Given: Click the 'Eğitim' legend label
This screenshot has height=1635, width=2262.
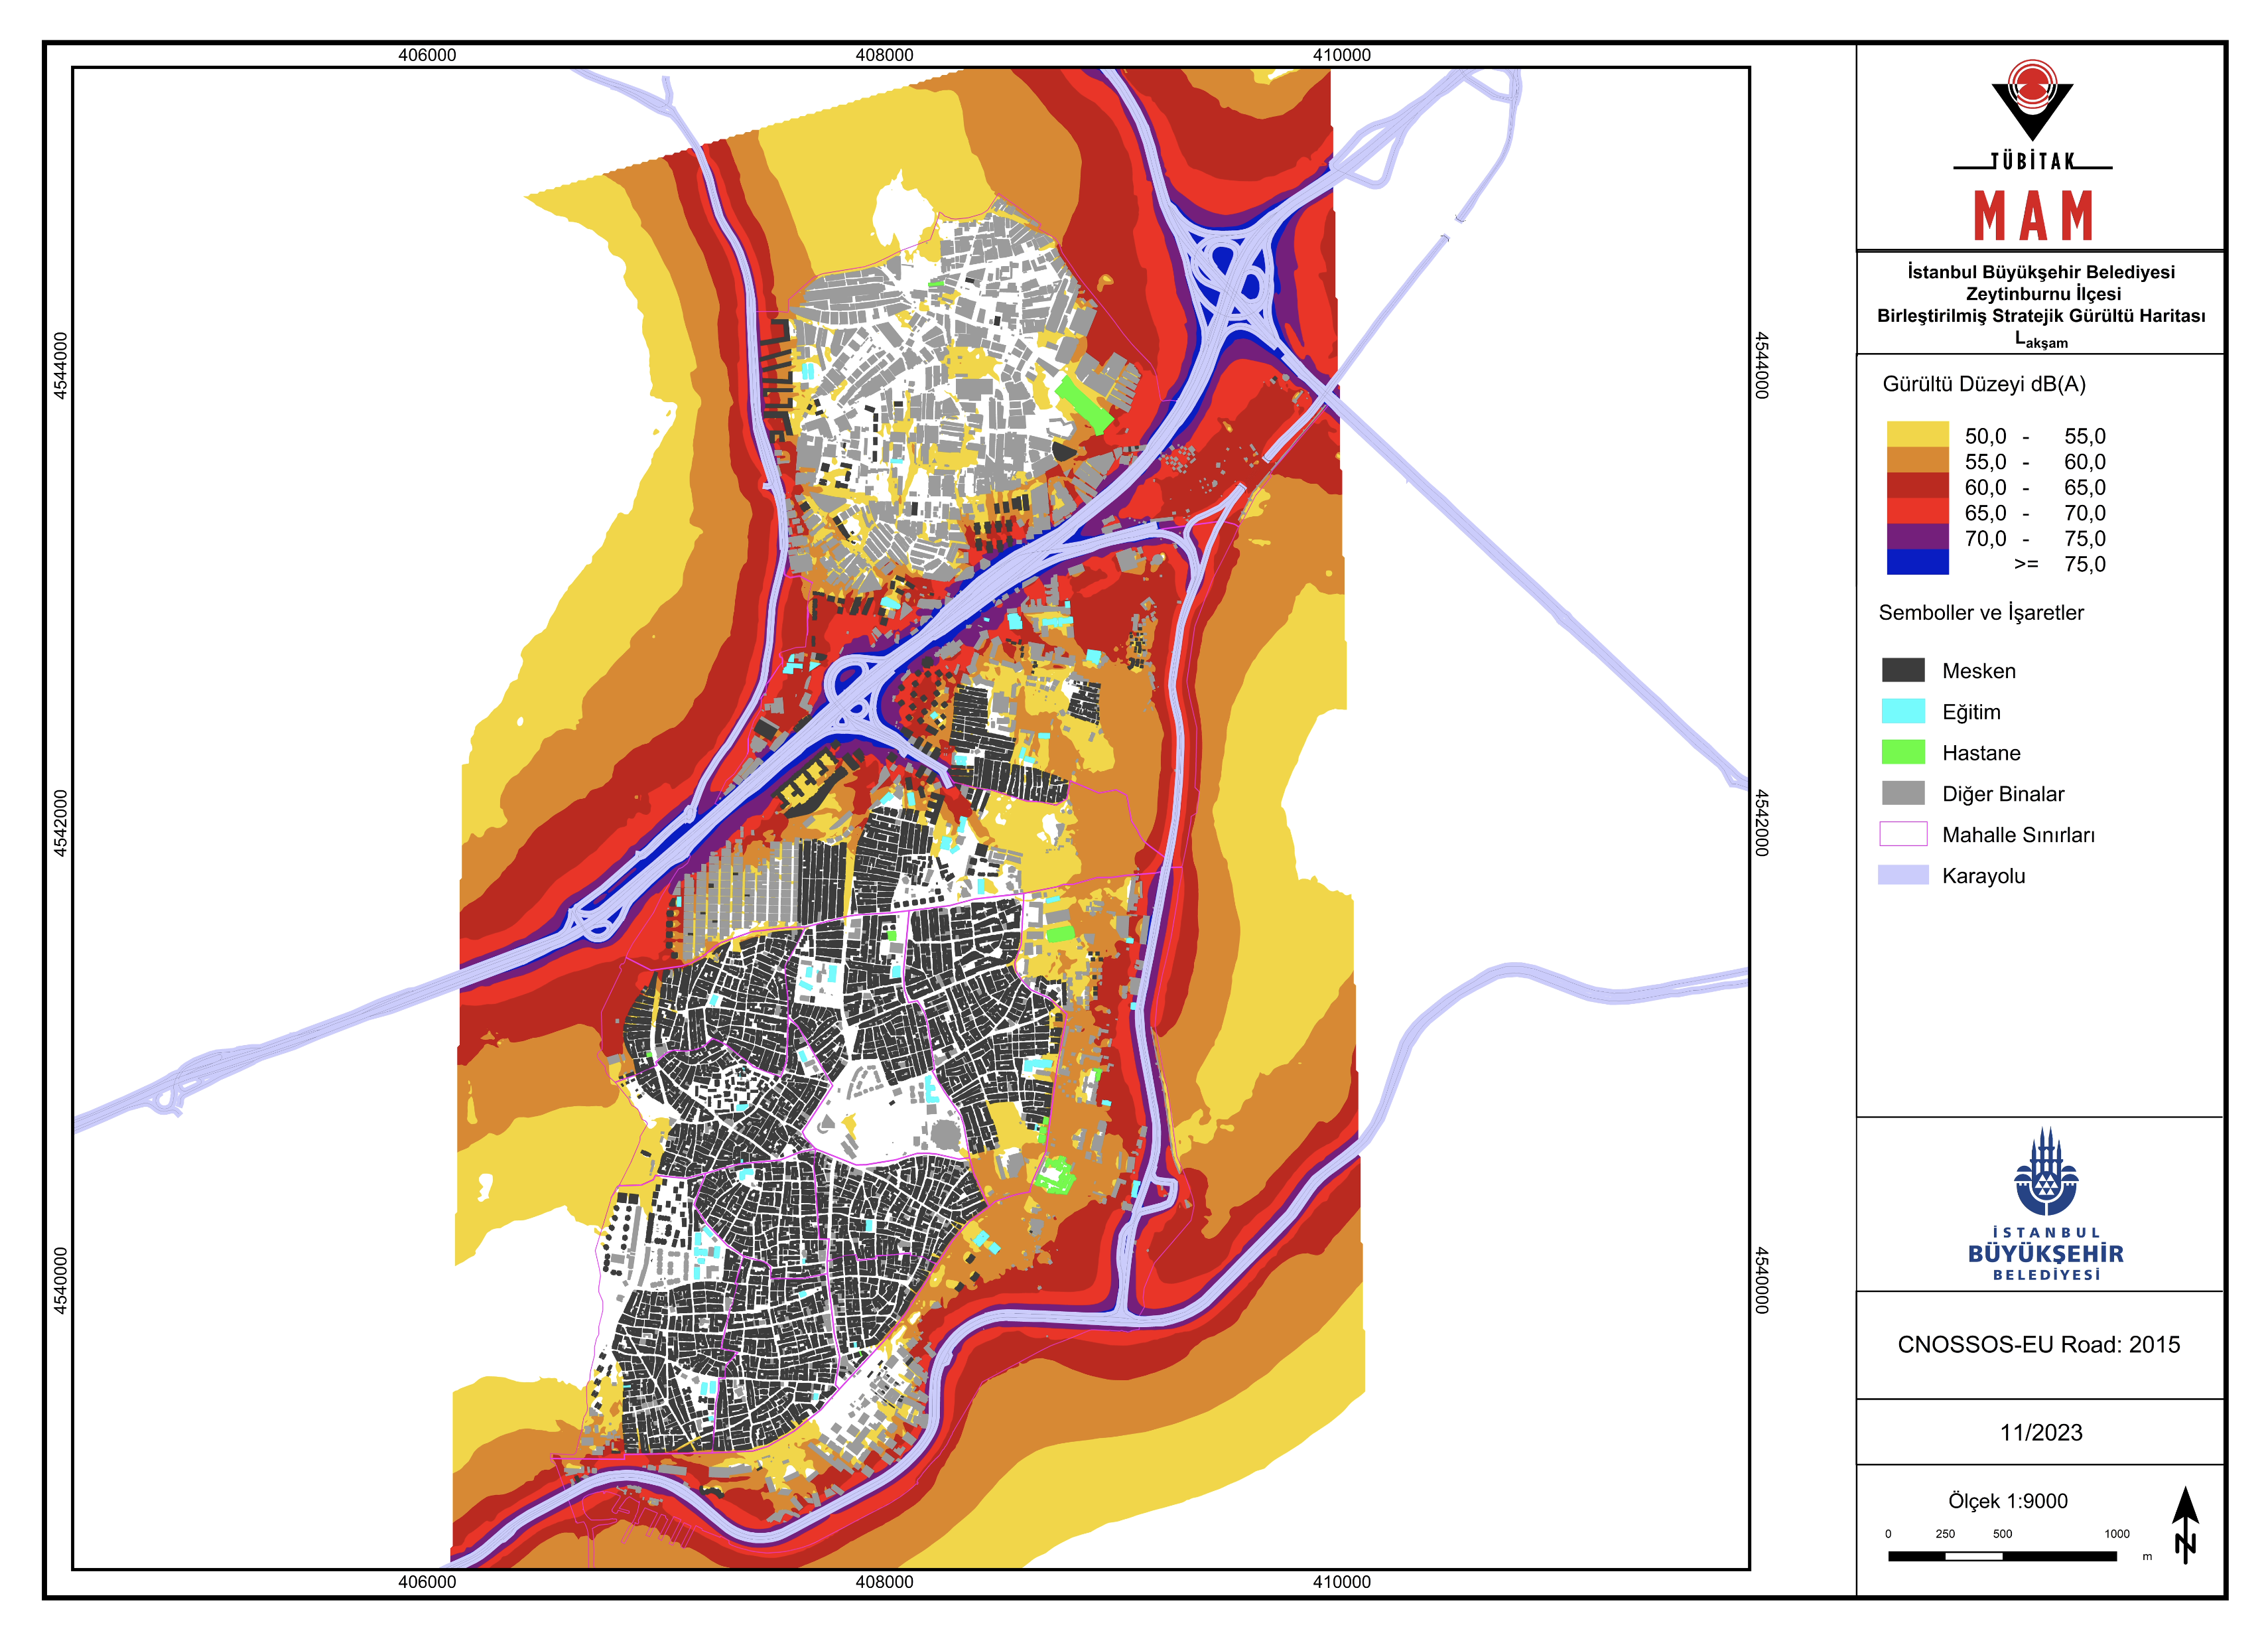Looking at the screenshot, I should (1971, 712).
